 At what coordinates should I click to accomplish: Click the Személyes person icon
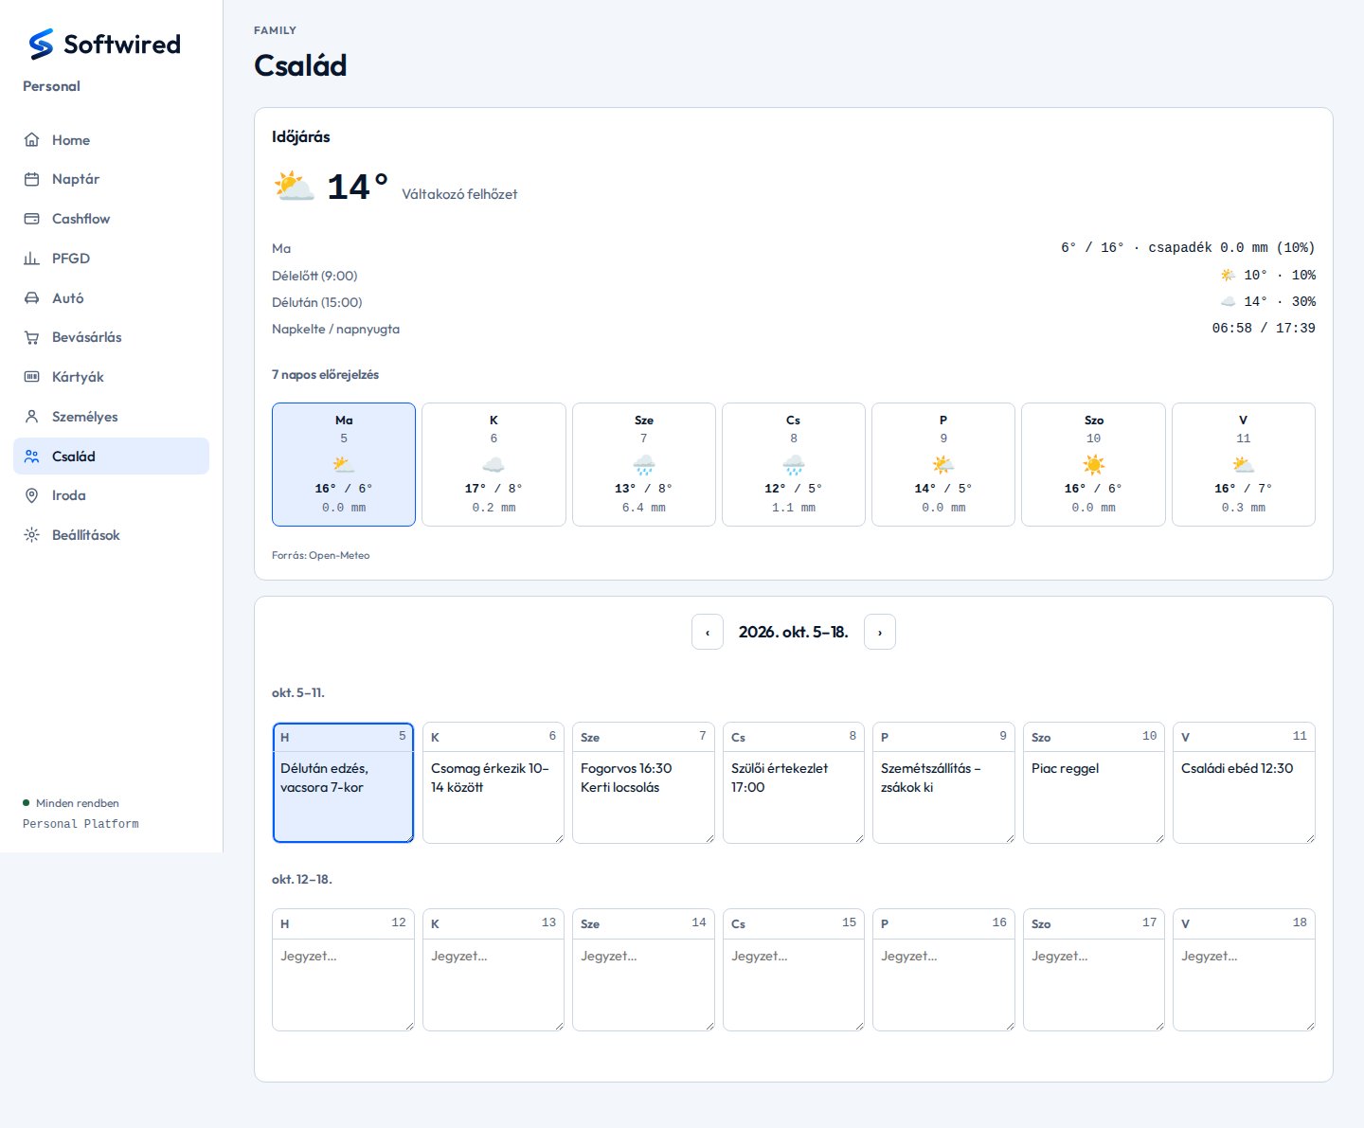[x=32, y=417]
